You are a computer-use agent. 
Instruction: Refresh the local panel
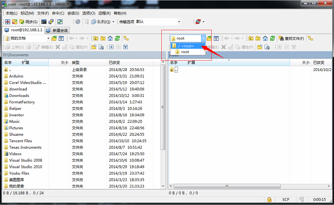point(117,38)
